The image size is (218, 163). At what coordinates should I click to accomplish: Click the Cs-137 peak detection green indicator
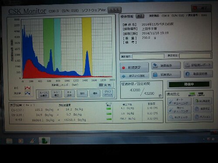tap(109, 109)
